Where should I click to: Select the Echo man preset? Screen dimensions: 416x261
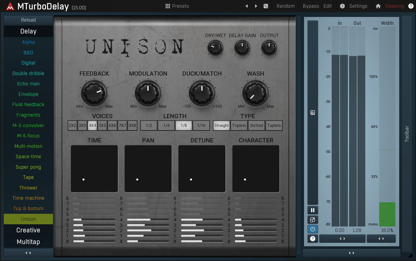28,84
